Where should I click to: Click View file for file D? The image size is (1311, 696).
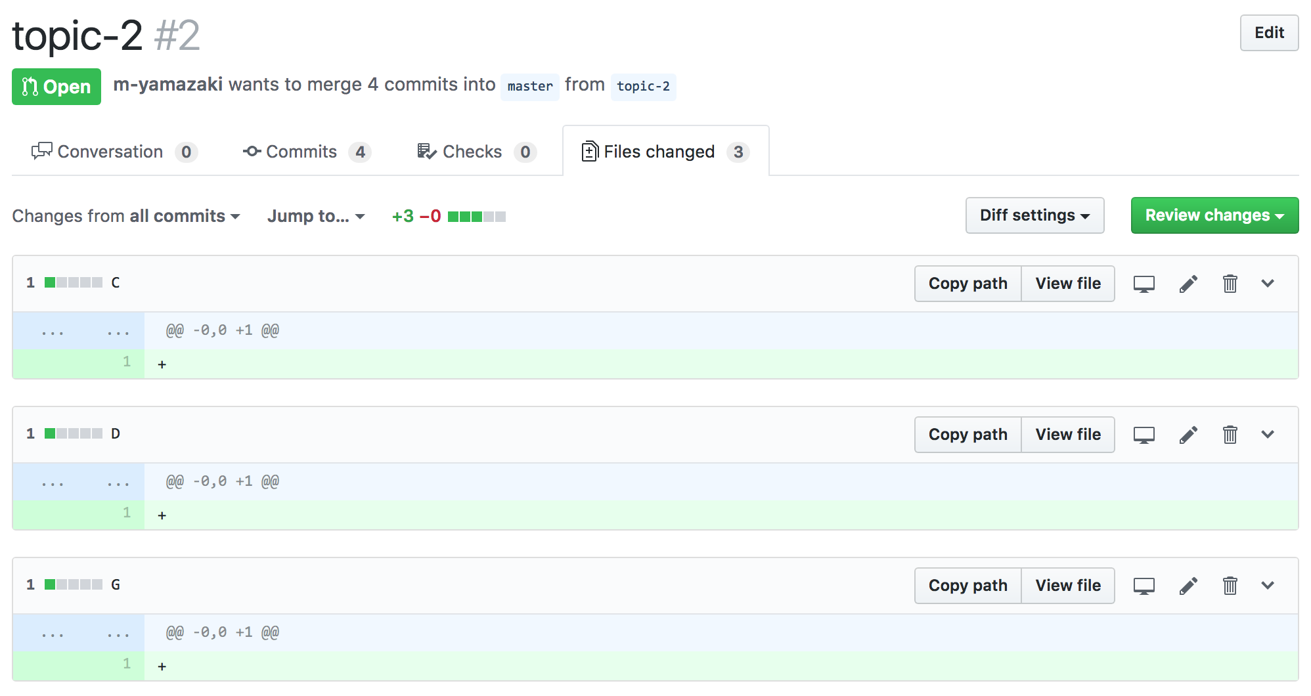(x=1068, y=435)
